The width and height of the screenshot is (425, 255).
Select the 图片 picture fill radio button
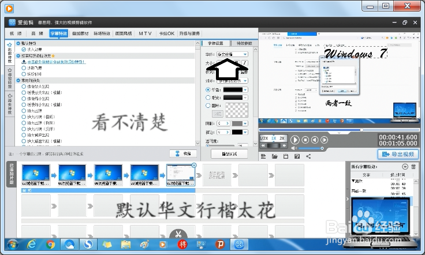pos(208,106)
